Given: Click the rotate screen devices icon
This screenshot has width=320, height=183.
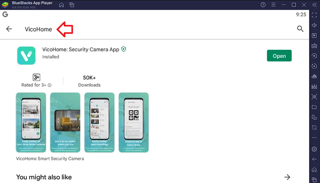Looking at the screenshot, I should (x=314, y=117).
